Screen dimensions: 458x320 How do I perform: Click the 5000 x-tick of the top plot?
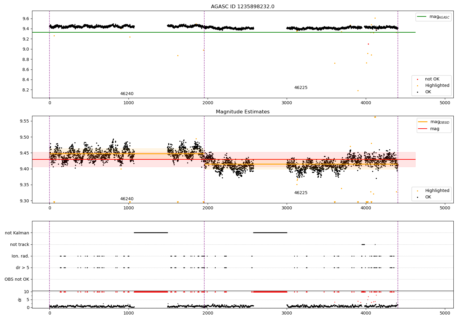tap(445, 103)
